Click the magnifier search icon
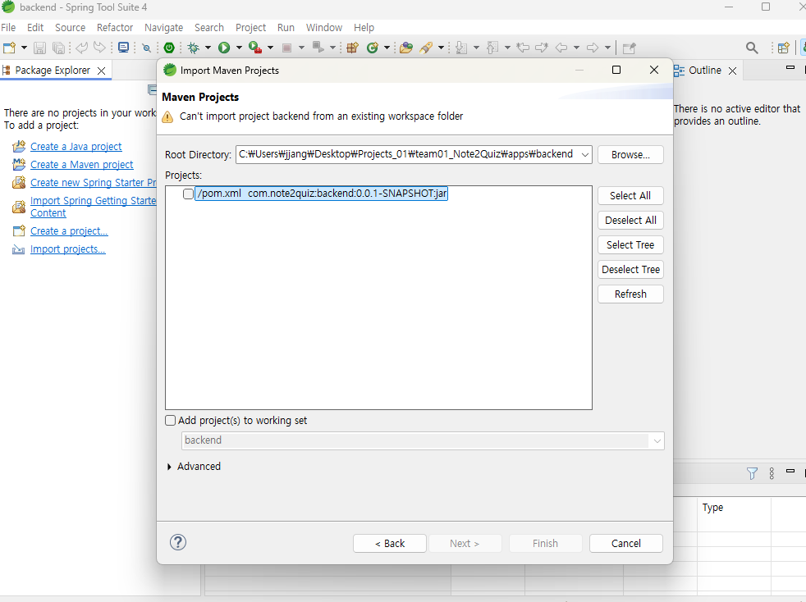 752,48
